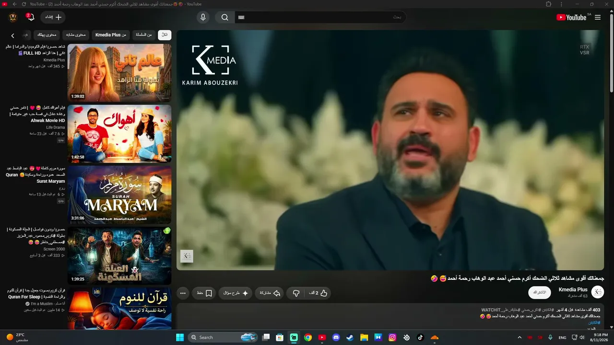This screenshot has width=614, height=345.
Task: Visit the Life Drama channel link
Action: (x=56, y=127)
